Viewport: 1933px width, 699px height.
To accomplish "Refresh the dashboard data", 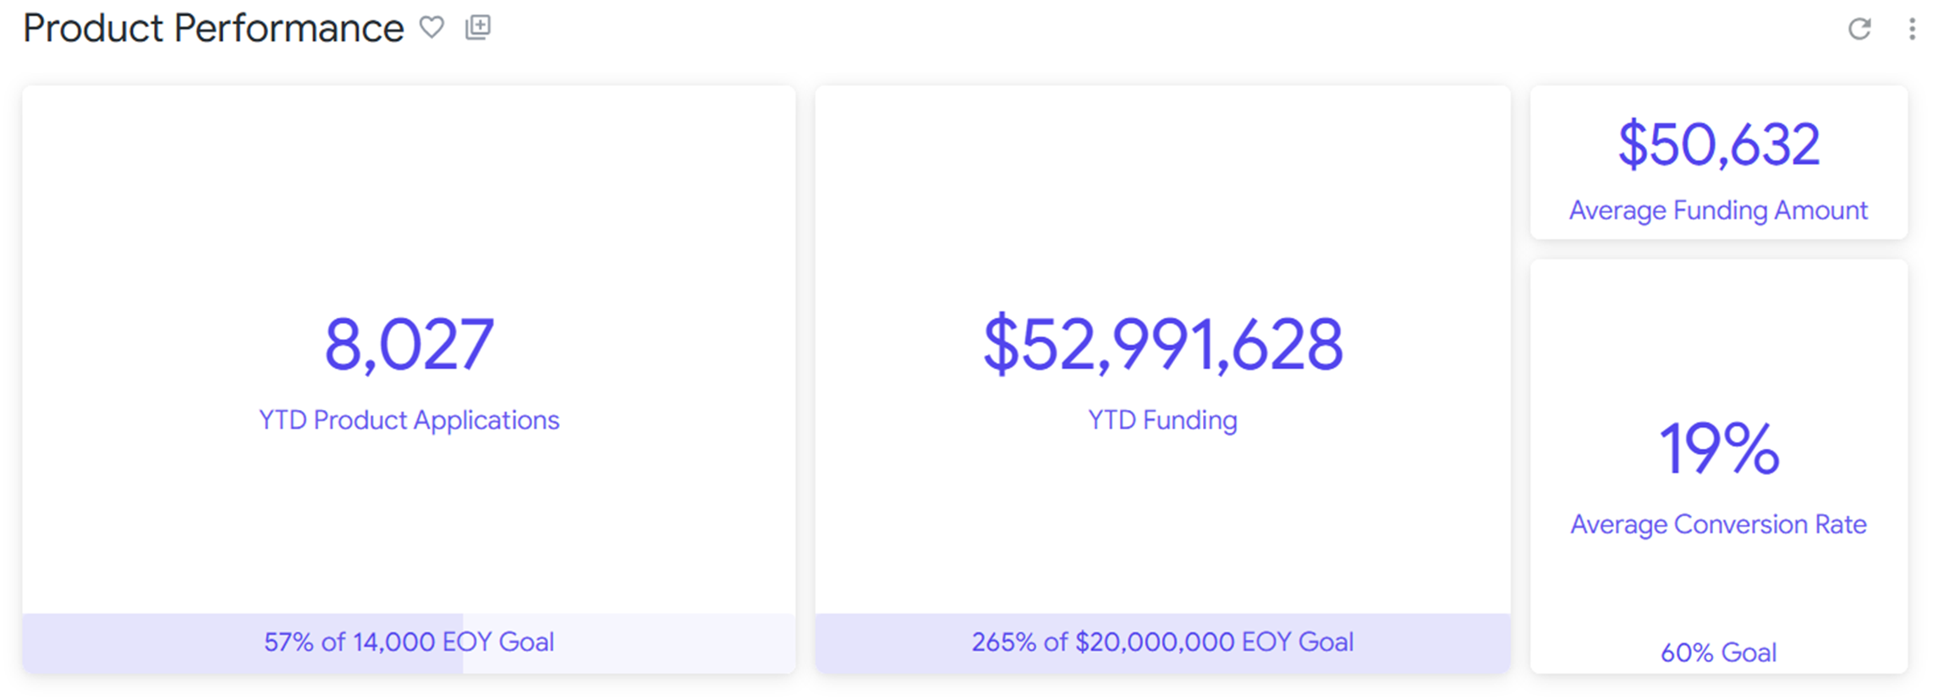I will pyautogui.click(x=1859, y=30).
